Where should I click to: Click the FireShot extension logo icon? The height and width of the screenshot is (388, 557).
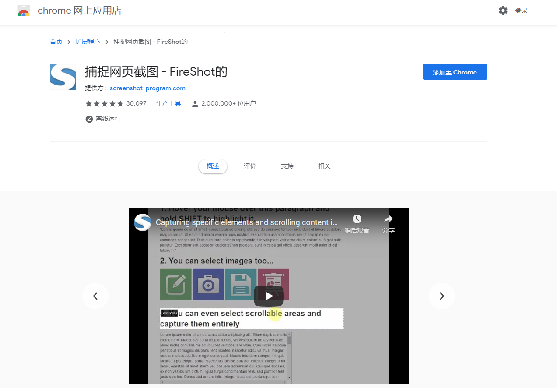coord(63,77)
